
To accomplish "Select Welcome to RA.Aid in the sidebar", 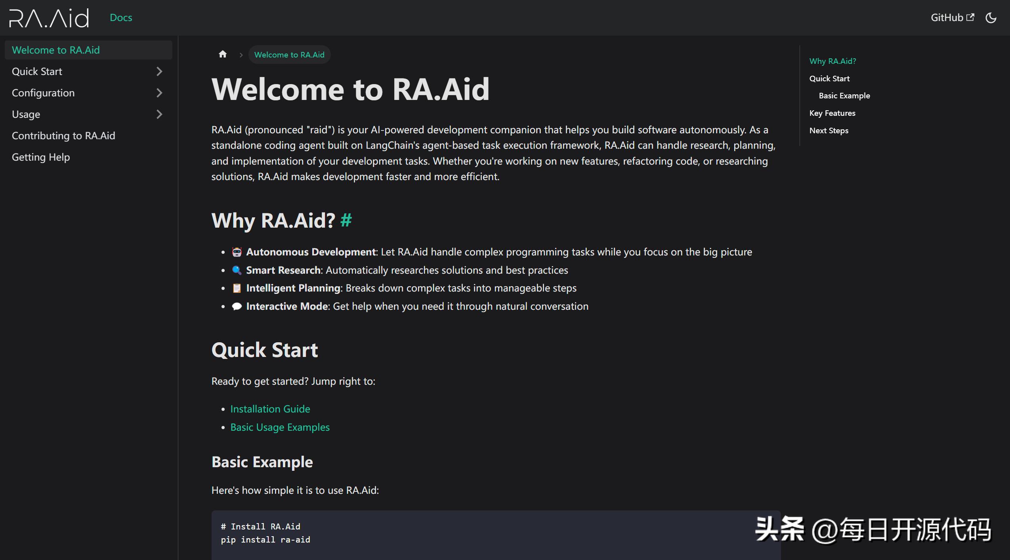I will coord(56,50).
